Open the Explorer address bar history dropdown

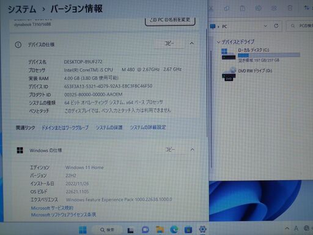(265, 26)
